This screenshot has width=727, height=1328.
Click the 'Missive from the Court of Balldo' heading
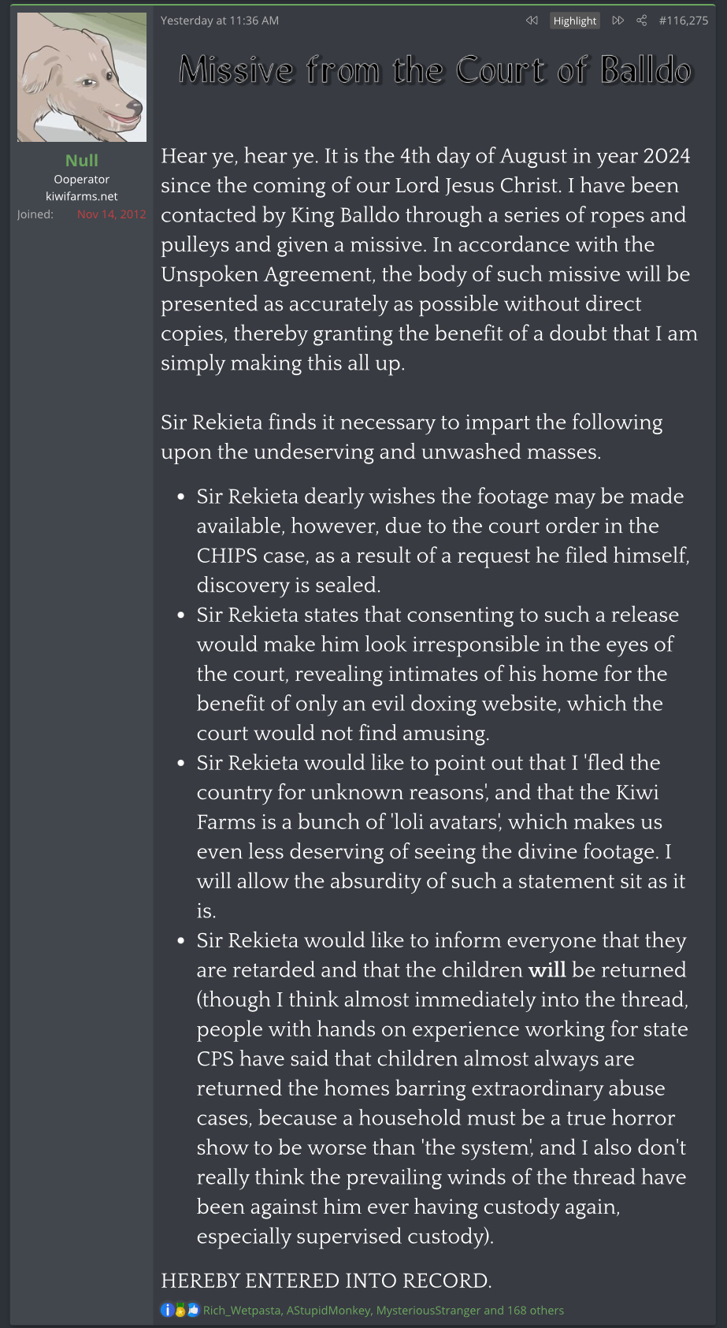[x=435, y=70]
